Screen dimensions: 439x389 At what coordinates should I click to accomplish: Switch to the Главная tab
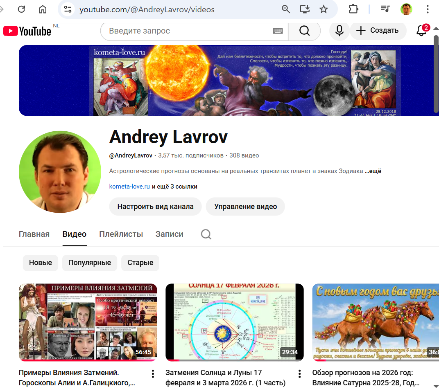(34, 234)
